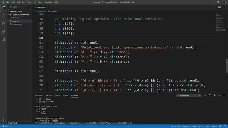228x128 pixels.
Task: Click 'int d{45};' on line 57
Action: [x=64, y=24]
